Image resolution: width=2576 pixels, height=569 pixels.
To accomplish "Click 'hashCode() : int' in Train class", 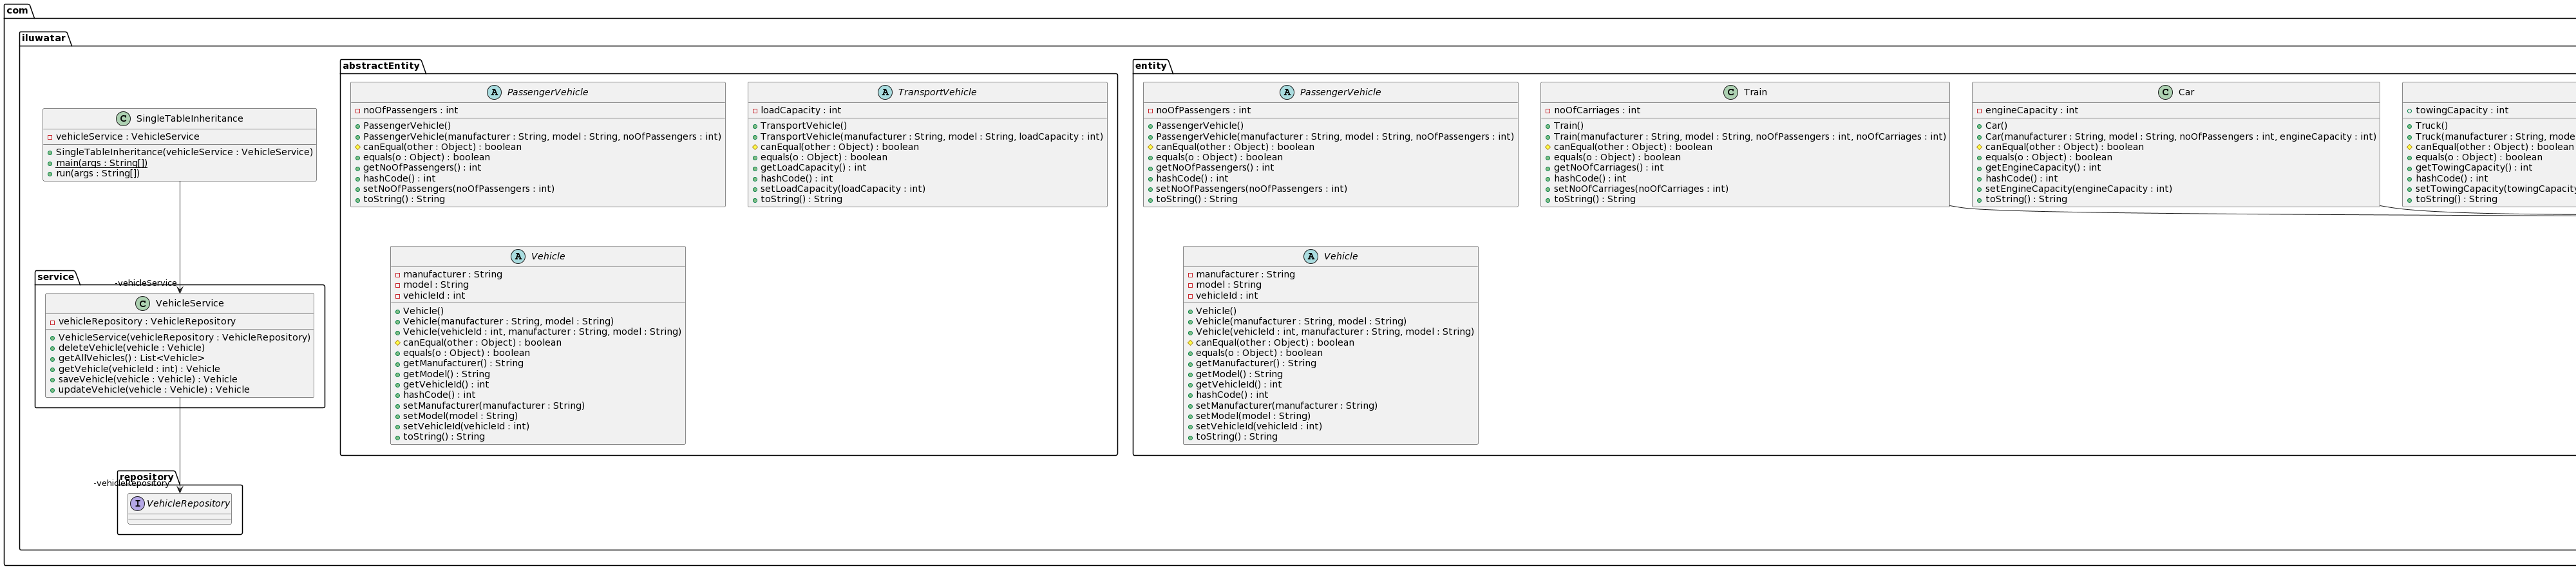I will 1590,179.
